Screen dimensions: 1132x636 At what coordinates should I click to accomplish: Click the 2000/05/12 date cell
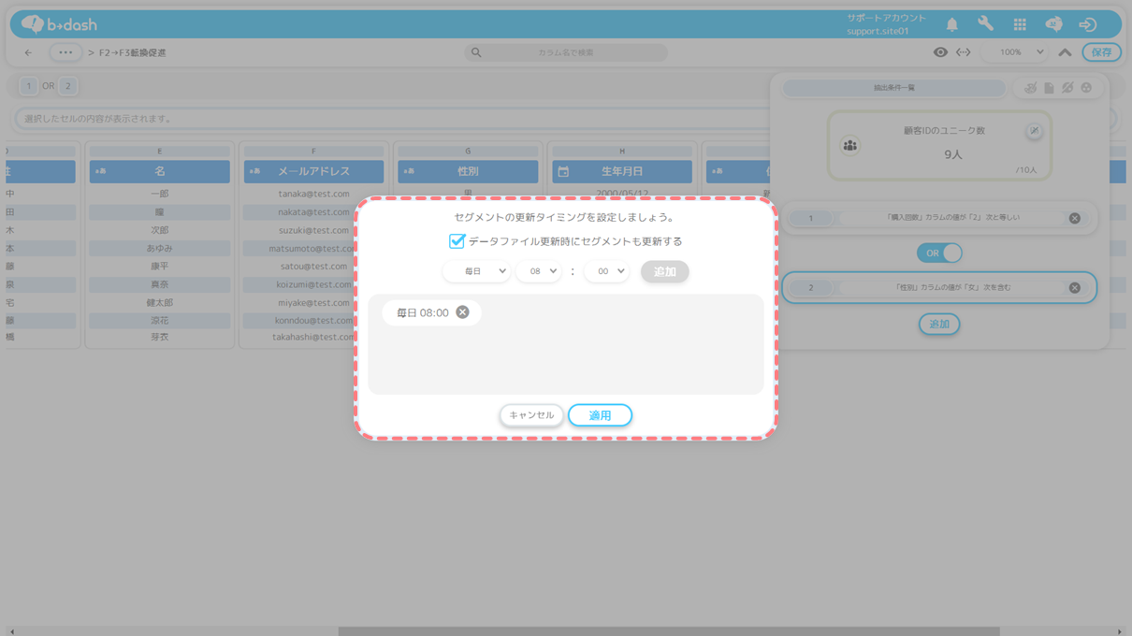(622, 193)
